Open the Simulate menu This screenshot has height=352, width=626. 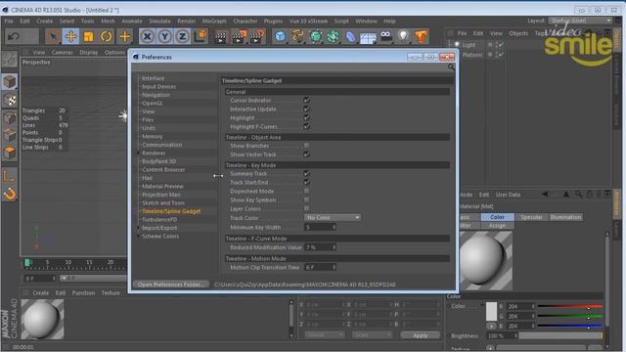tap(159, 22)
